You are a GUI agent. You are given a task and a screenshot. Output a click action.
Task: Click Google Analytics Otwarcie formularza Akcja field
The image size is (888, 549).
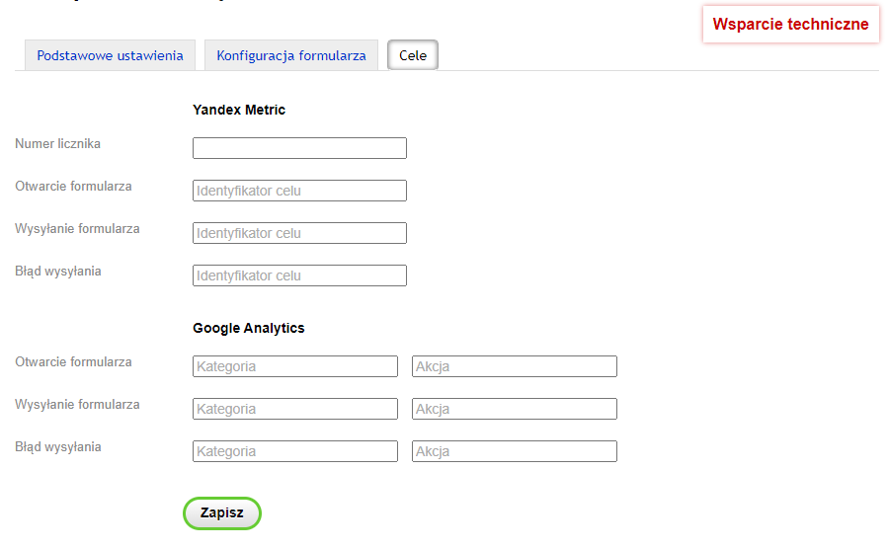pyautogui.click(x=515, y=366)
